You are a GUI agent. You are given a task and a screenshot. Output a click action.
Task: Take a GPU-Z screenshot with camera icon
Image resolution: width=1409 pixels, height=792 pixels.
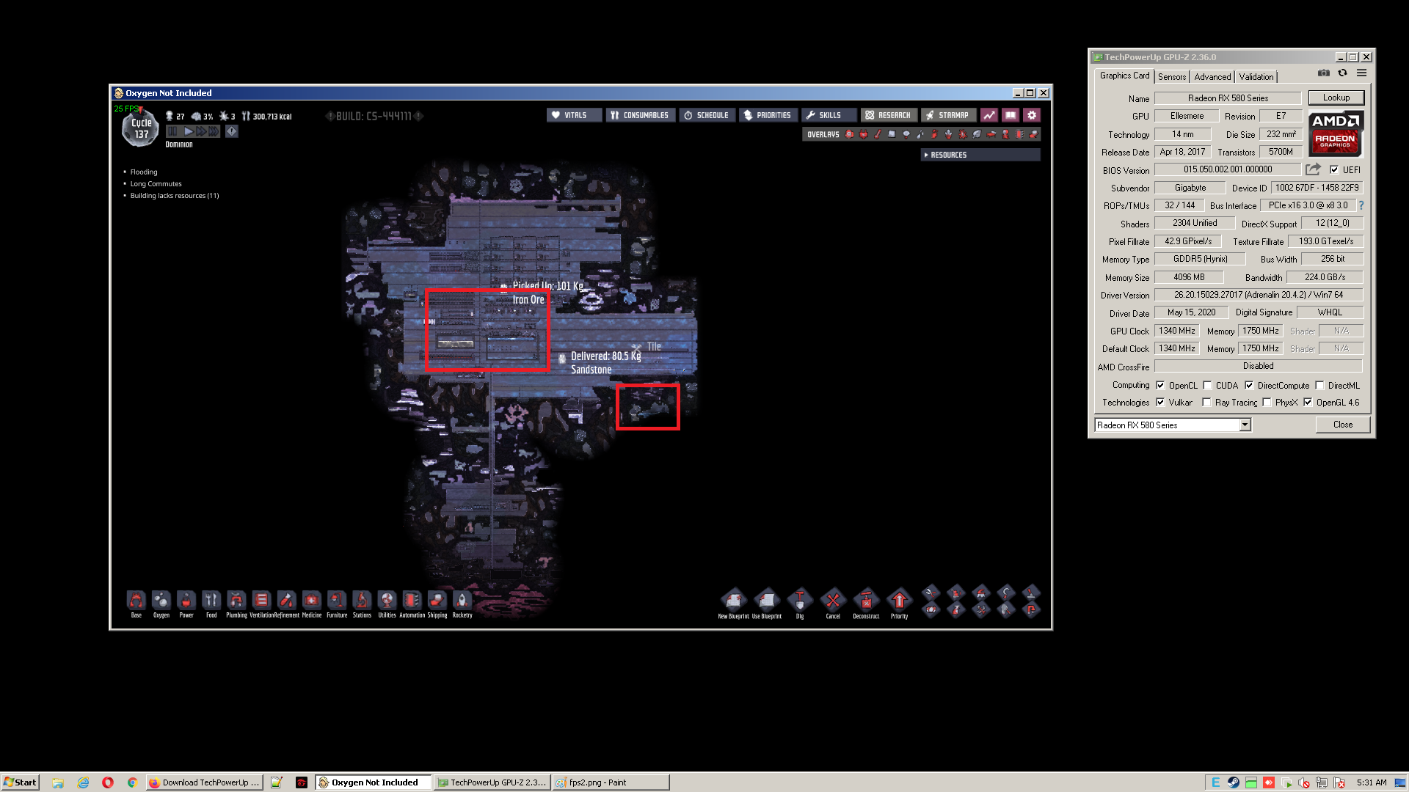(1323, 73)
